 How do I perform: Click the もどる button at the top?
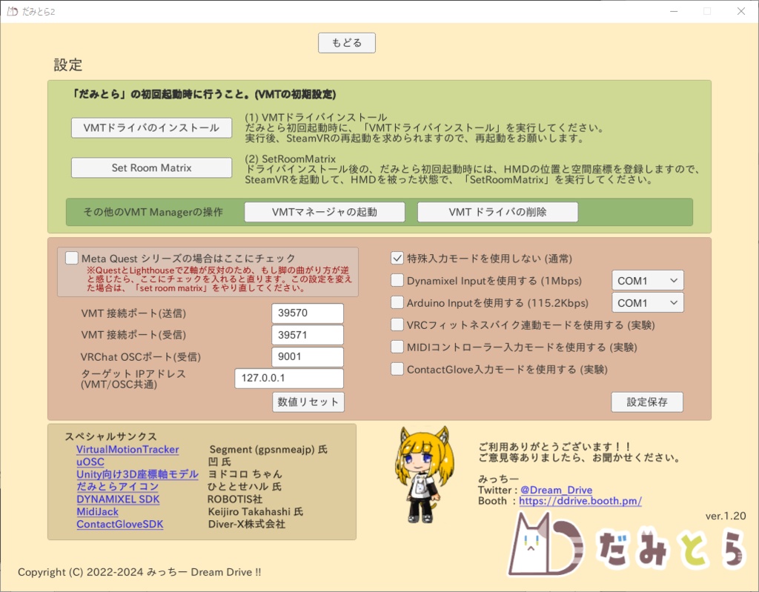(346, 42)
